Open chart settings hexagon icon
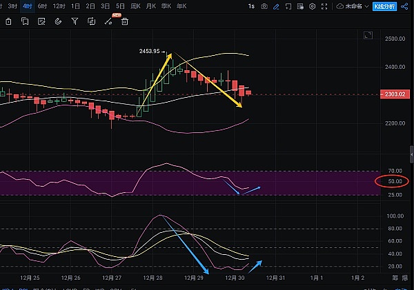 point(313,6)
